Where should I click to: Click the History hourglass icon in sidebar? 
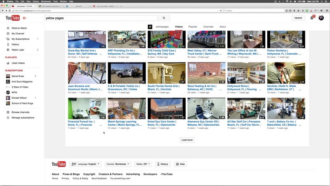click(x=8, y=45)
